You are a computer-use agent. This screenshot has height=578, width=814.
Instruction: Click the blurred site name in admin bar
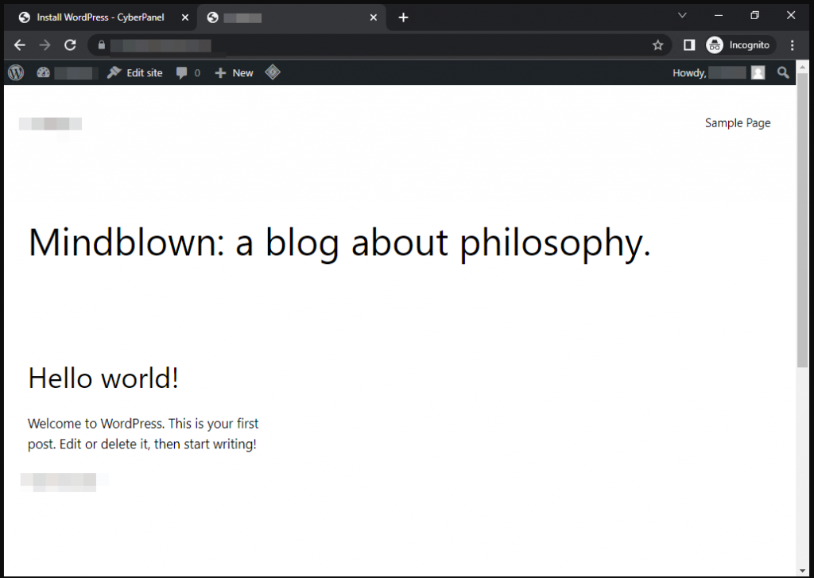[74, 72]
